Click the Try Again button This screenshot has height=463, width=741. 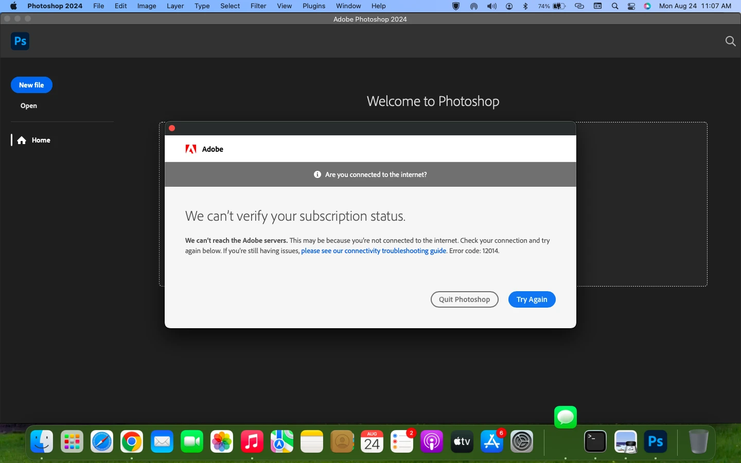(x=532, y=299)
